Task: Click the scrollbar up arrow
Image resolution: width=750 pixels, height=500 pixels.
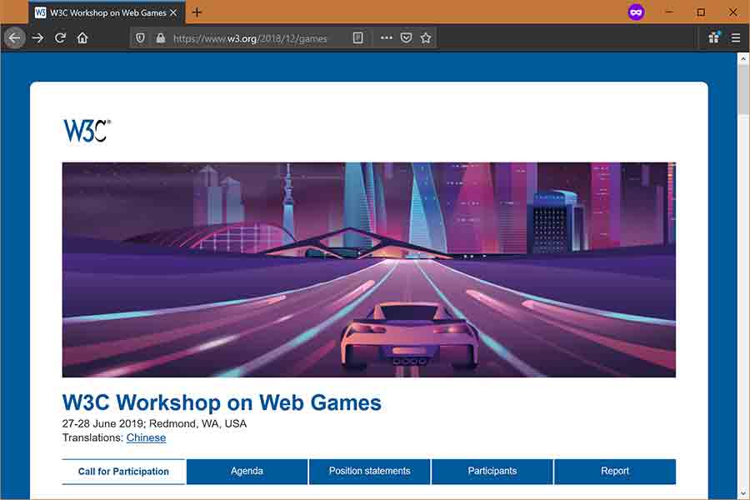Action: tap(743, 59)
